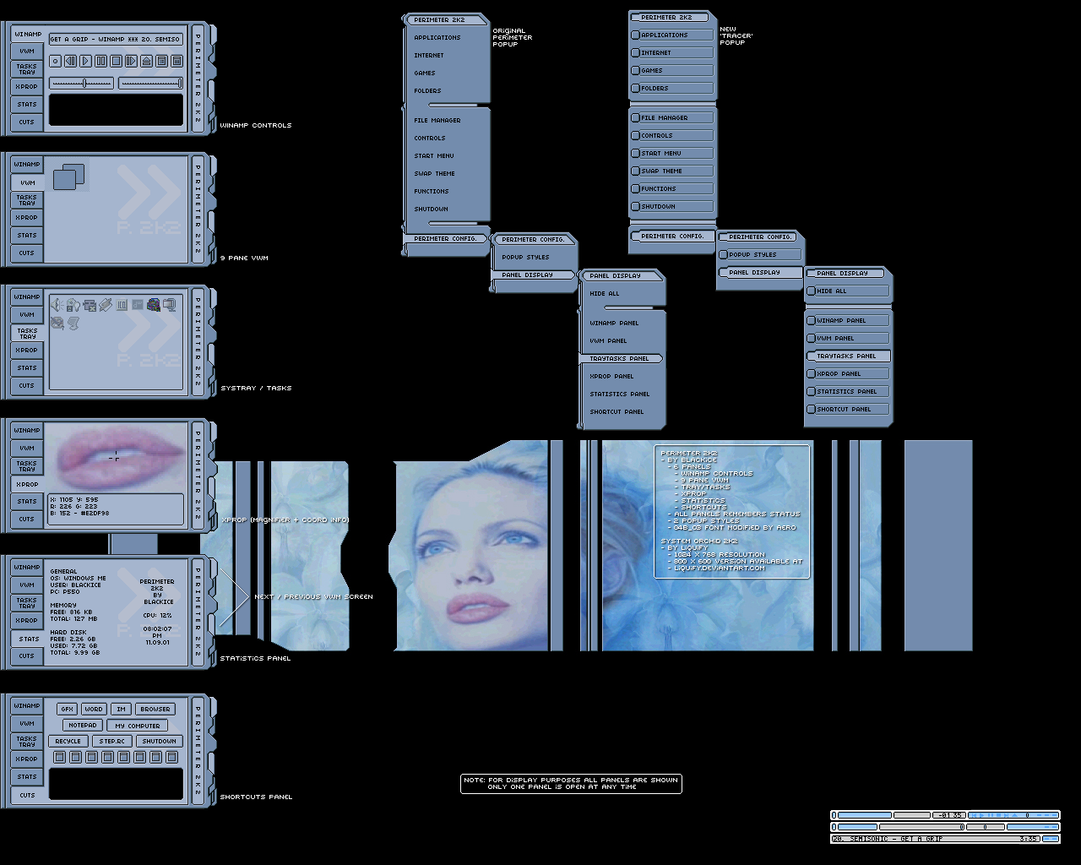Select the STATS tab in the shortcuts panel
1081x865 pixels.
tap(27, 777)
